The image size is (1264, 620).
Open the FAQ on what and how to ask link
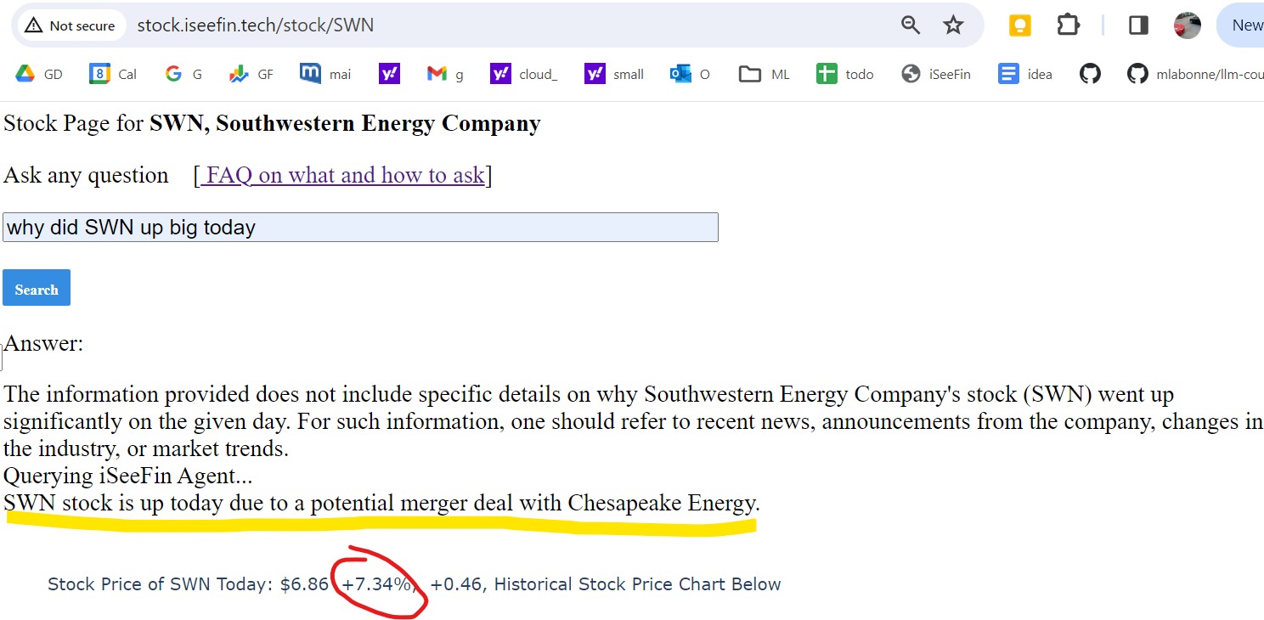[x=342, y=175]
